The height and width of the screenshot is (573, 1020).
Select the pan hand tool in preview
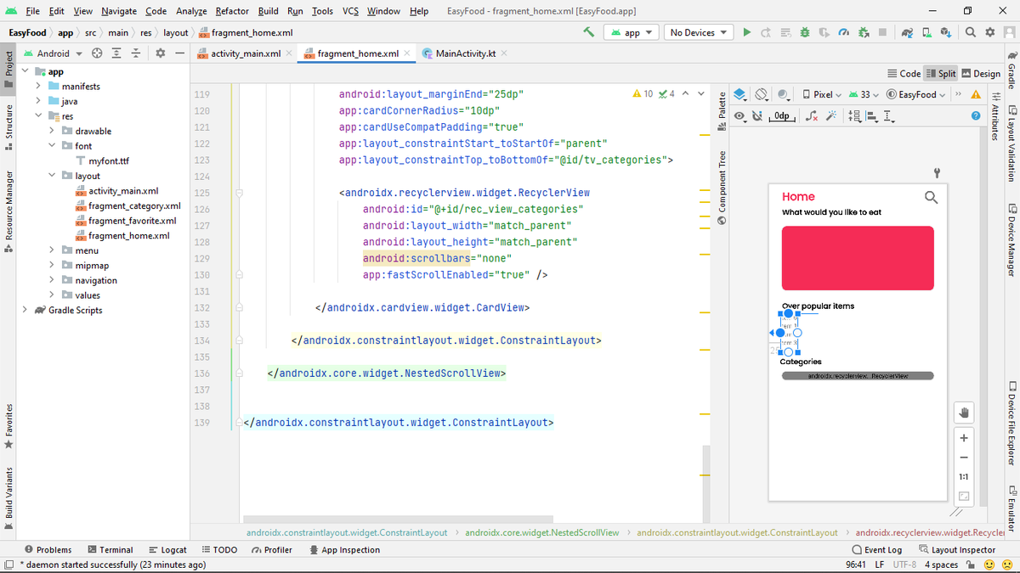(x=964, y=413)
